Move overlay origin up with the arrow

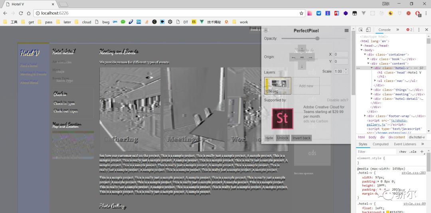coord(302,49)
